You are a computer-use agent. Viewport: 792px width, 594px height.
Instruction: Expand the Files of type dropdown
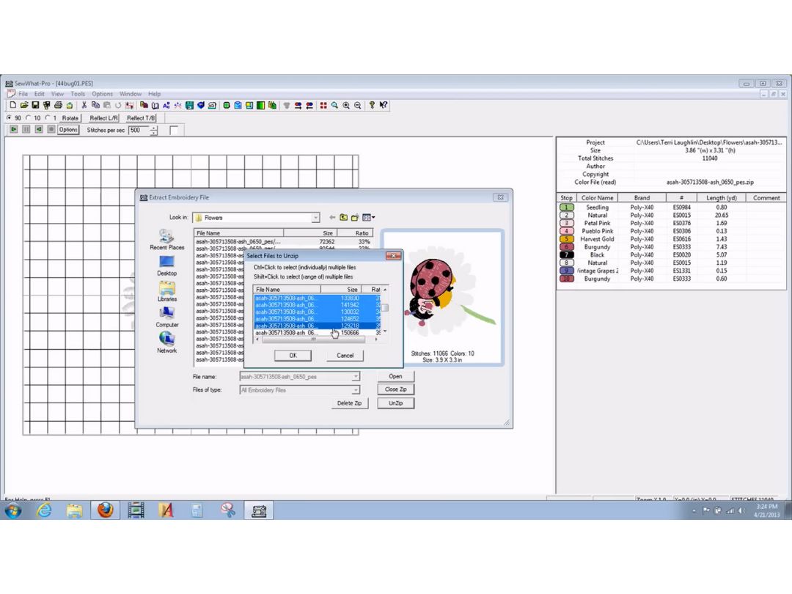click(x=356, y=390)
